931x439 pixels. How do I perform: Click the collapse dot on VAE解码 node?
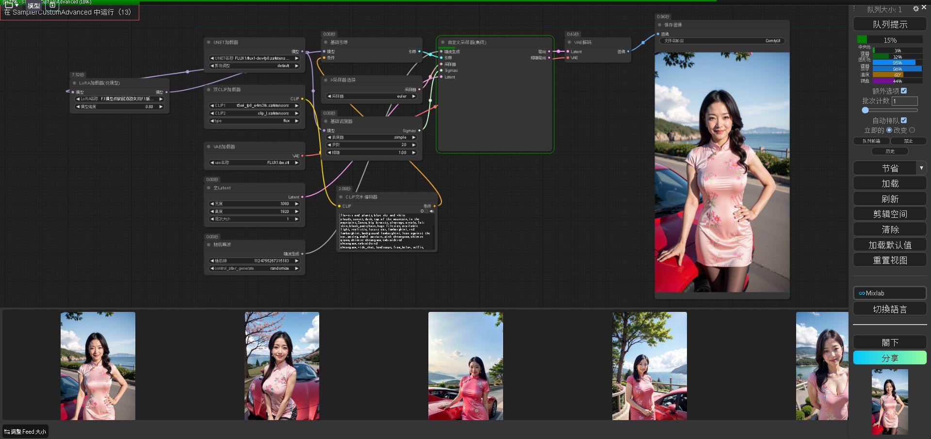(570, 42)
